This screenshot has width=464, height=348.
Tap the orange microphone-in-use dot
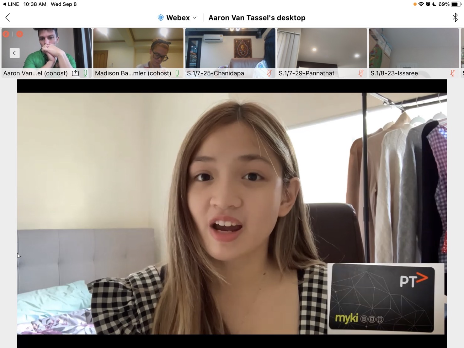click(415, 4)
